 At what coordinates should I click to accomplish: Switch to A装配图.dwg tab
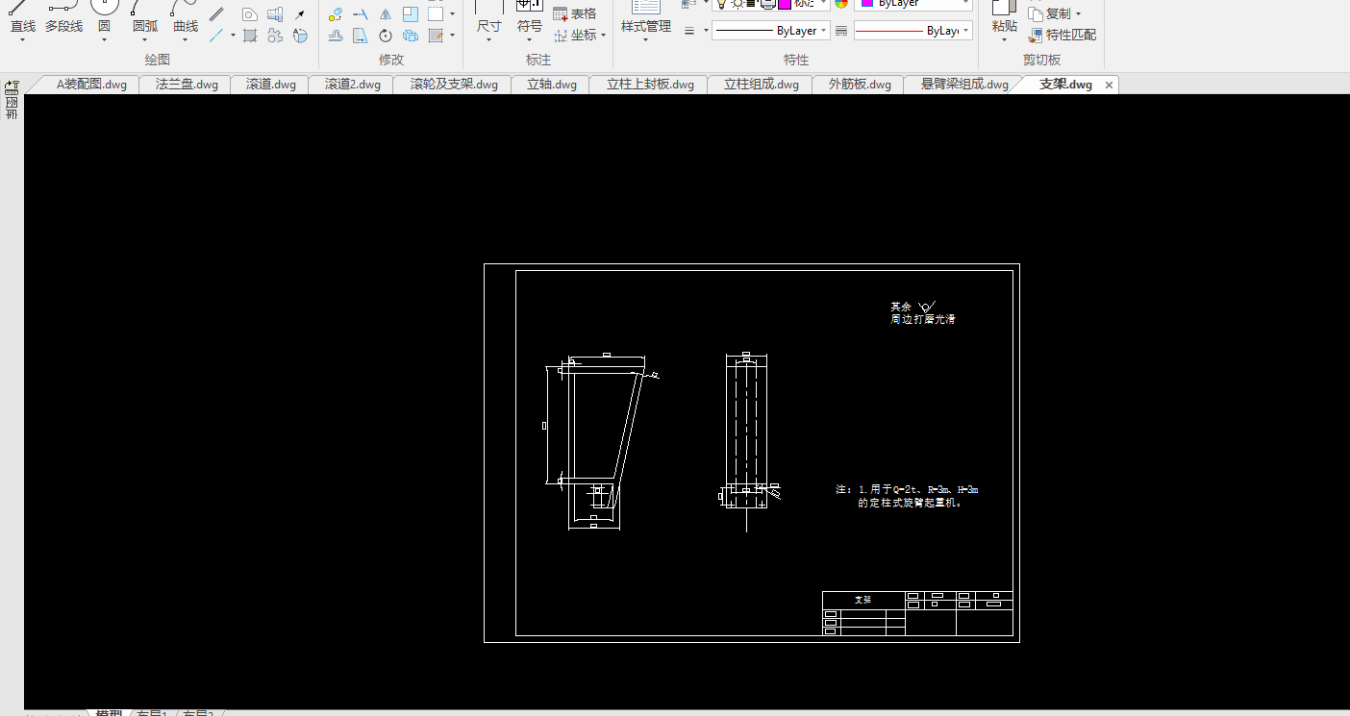91,85
